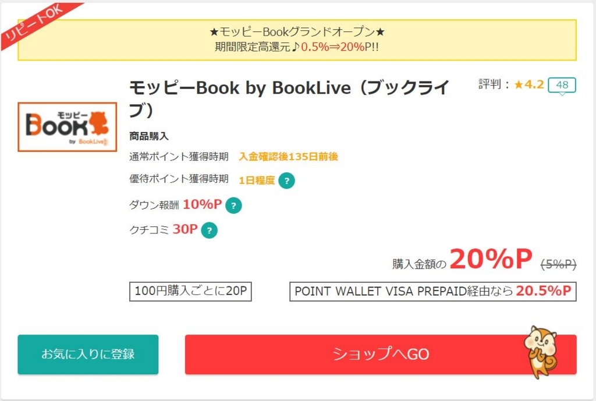596x401 pixels.
Task: Click the struck-through (5%P) old rate
Action: coord(558,264)
